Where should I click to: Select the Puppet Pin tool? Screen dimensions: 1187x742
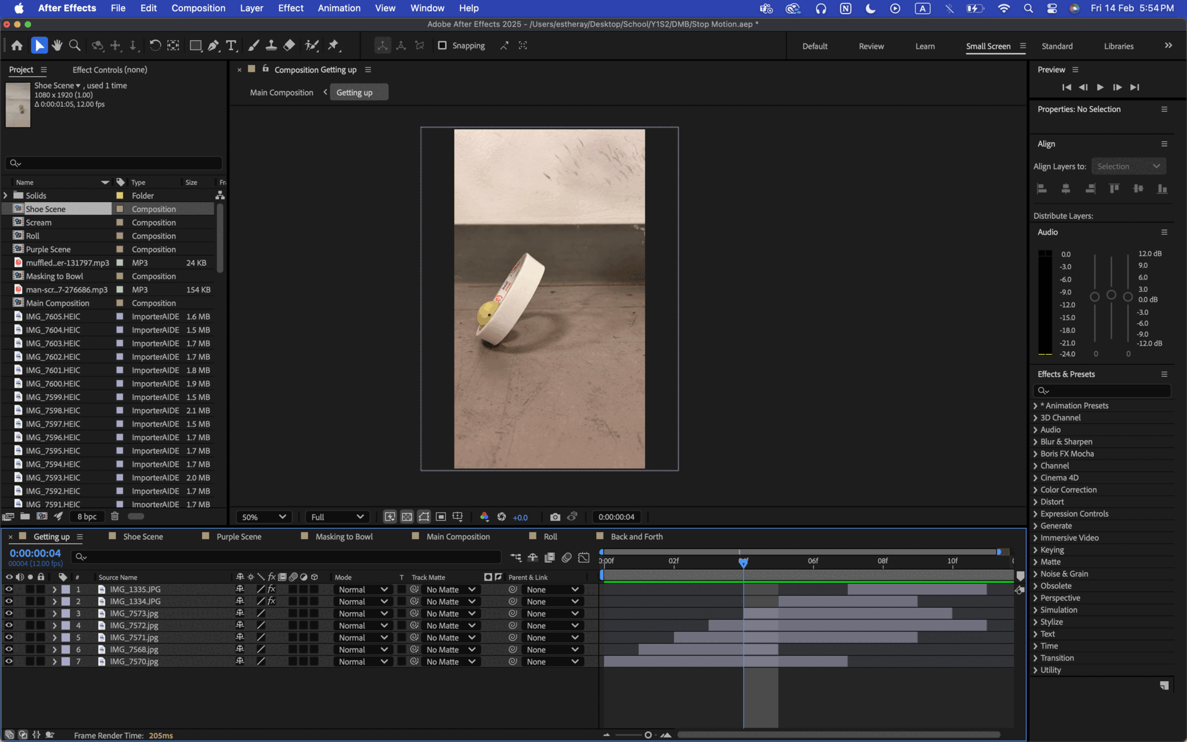(334, 46)
